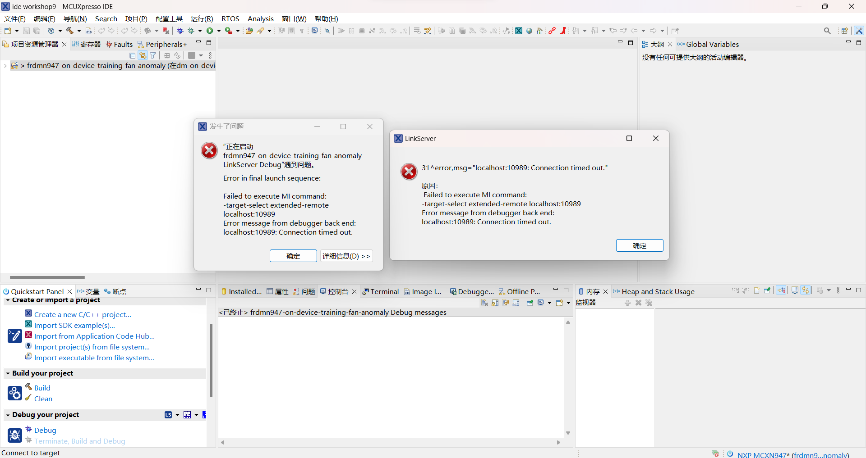Image resolution: width=866 pixels, height=458 pixels.
Task: Click the Debug link in Quickstart Panel
Action: (x=45, y=430)
